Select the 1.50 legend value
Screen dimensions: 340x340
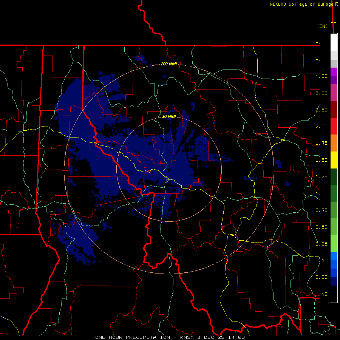[x=321, y=160]
